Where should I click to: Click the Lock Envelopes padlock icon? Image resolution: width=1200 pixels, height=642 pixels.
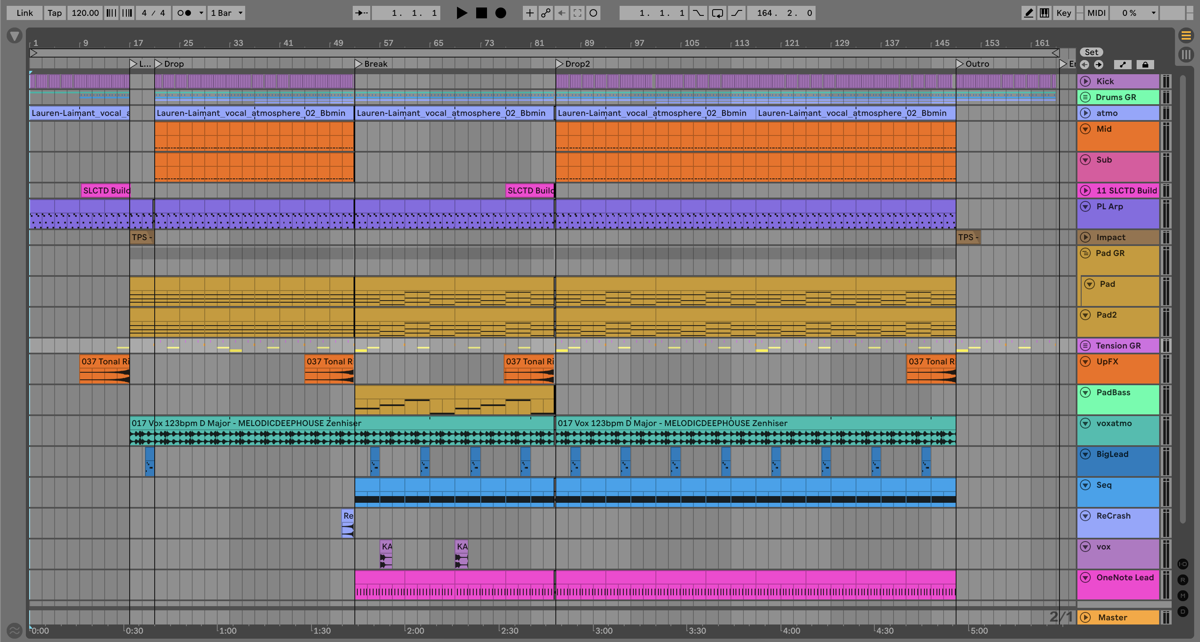[1145, 65]
